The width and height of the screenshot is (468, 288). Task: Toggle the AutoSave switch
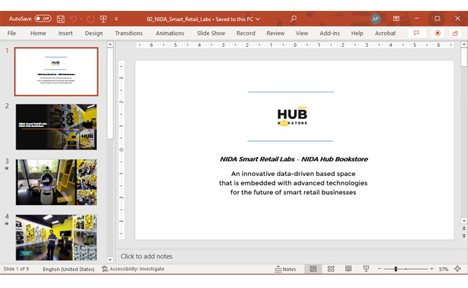pyautogui.click(x=43, y=18)
